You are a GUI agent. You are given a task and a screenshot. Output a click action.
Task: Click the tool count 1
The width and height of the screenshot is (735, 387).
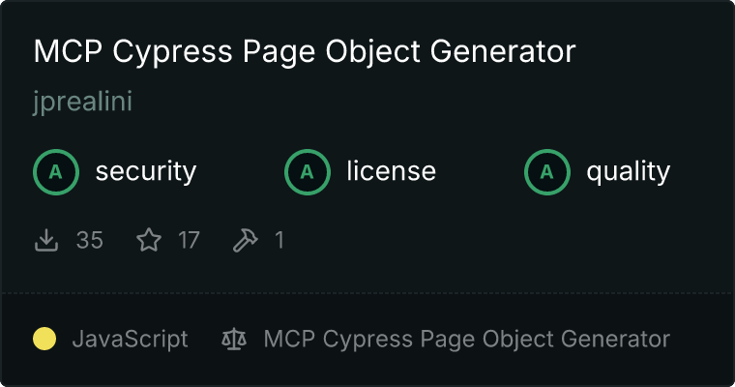279,240
